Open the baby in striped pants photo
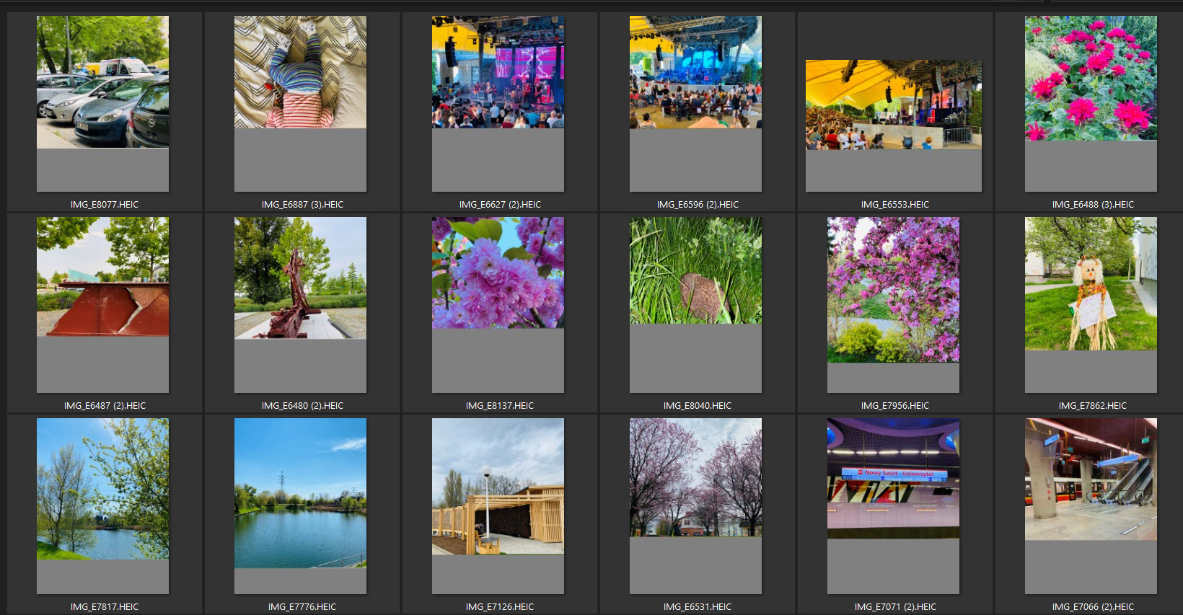 click(x=300, y=72)
